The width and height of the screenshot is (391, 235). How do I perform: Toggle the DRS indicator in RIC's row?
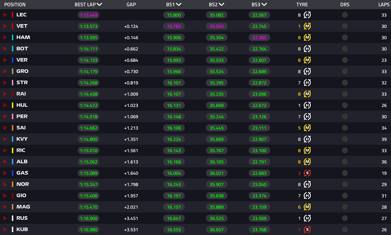(x=345, y=150)
